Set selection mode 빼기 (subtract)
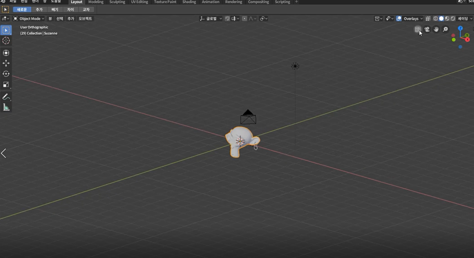This screenshot has height=258, width=474. (55, 9)
